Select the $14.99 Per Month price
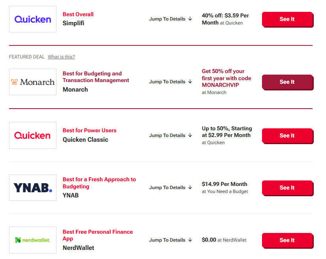Viewport: 326px width, 259px height. (x=224, y=184)
